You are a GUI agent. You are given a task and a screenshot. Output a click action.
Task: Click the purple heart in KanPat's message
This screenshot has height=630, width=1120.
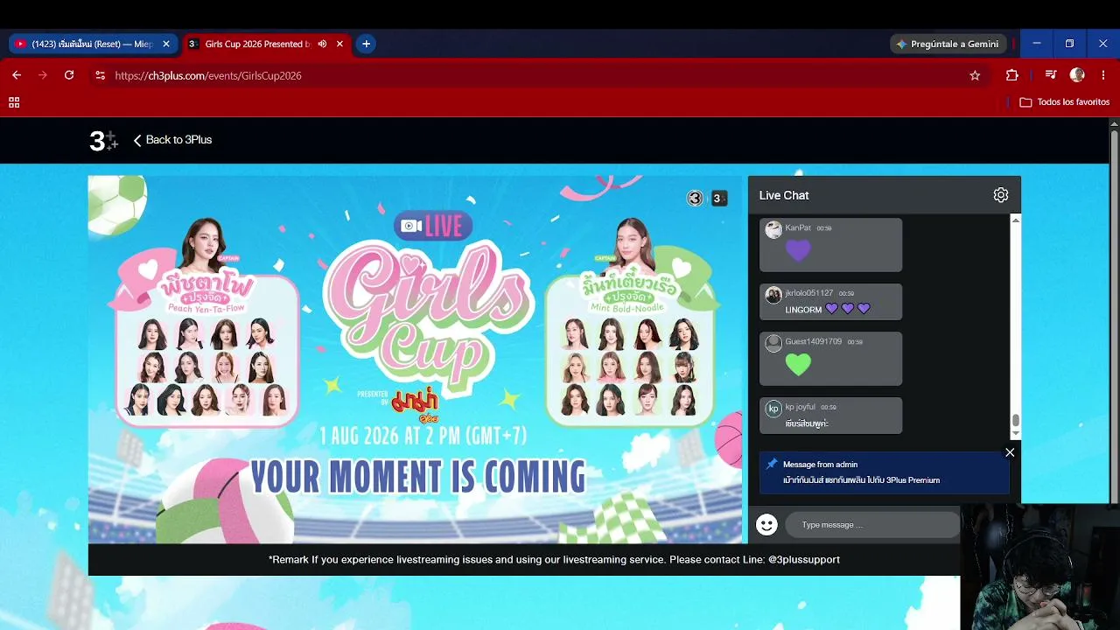click(797, 250)
